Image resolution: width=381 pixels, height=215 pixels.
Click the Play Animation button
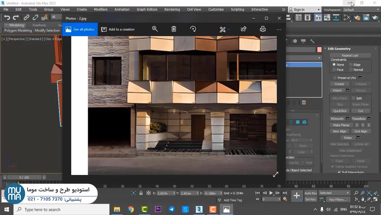[x=271, y=193]
